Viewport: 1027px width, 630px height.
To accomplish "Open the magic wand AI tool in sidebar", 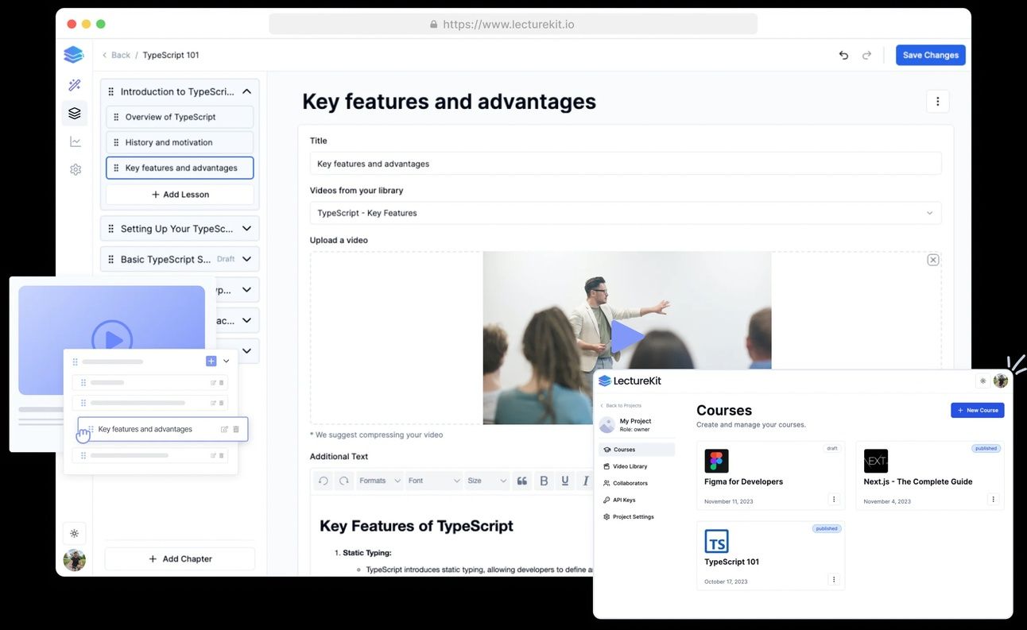I will click(75, 84).
